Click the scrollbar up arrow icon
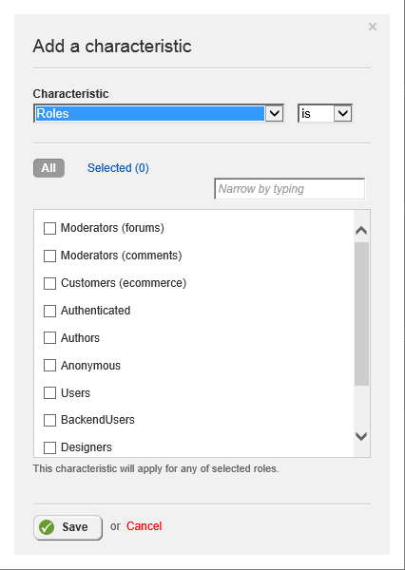Screen dimensions: 405x570 [361, 231]
